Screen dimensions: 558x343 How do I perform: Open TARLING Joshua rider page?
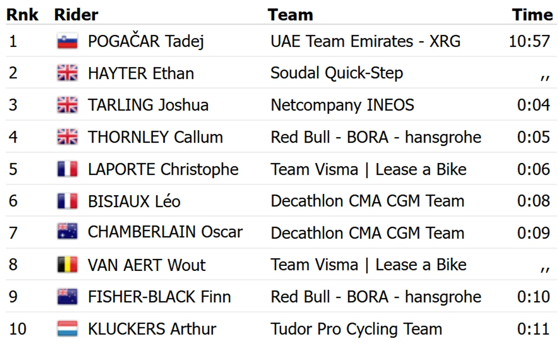(x=148, y=105)
